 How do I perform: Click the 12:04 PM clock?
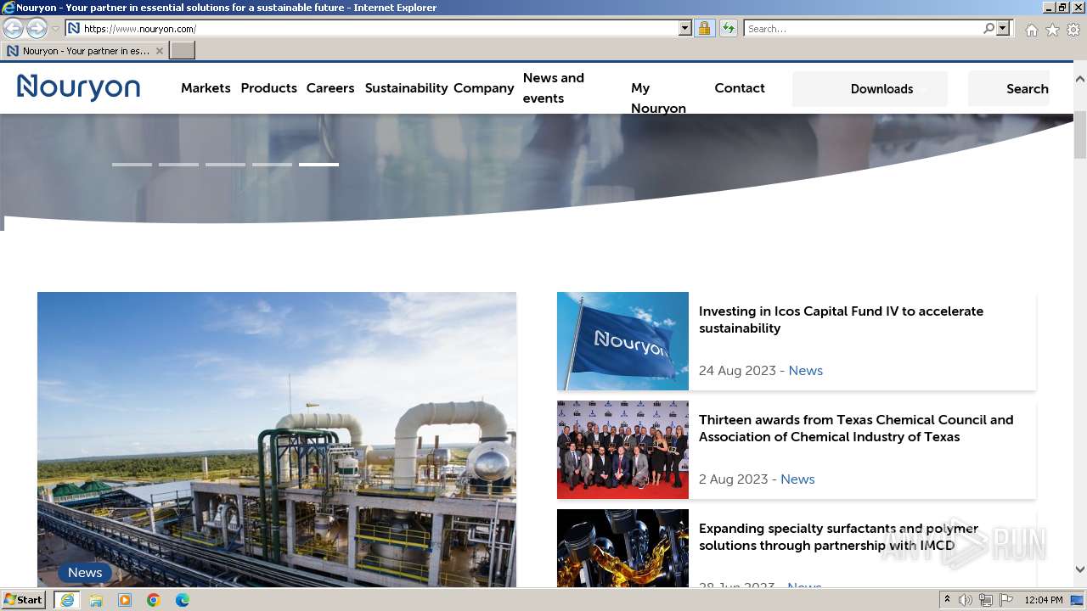1044,600
